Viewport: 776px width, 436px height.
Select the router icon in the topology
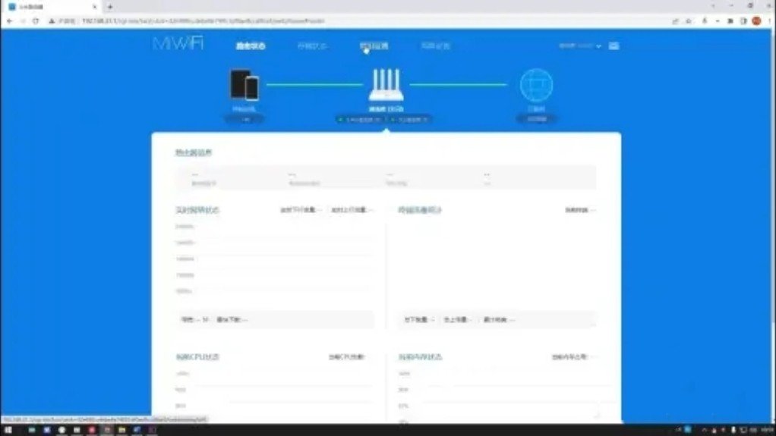coord(386,85)
